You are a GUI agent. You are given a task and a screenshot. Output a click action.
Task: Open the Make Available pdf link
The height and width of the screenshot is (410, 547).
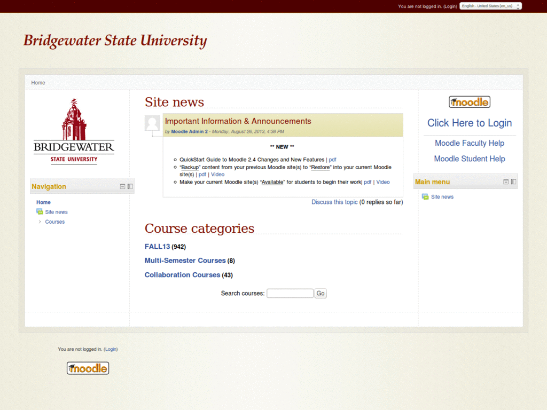368,182
